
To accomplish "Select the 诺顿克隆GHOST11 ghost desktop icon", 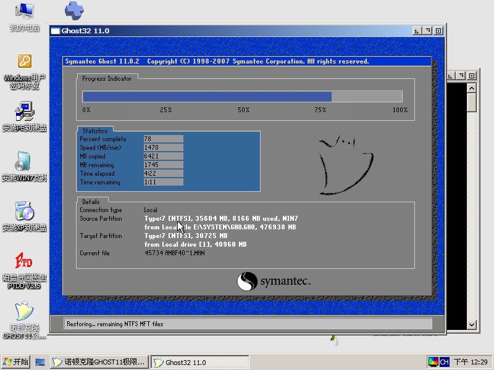I will pos(24,320).
